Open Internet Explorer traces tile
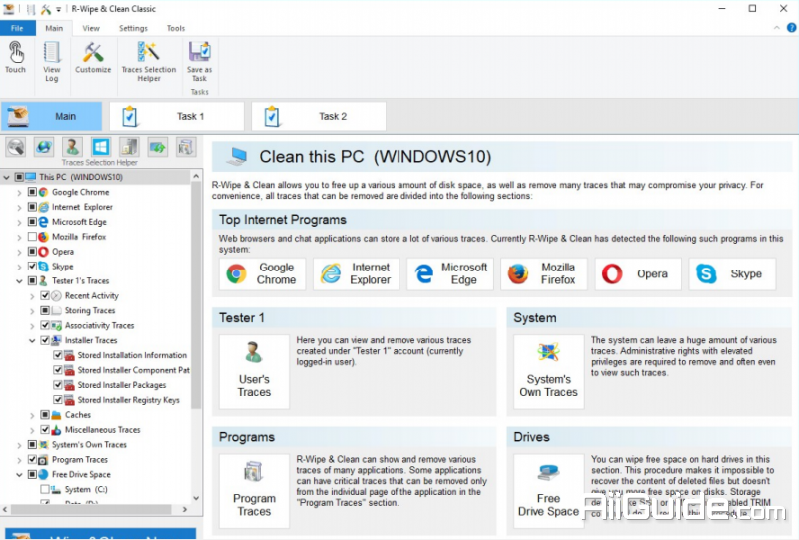 click(357, 274)
